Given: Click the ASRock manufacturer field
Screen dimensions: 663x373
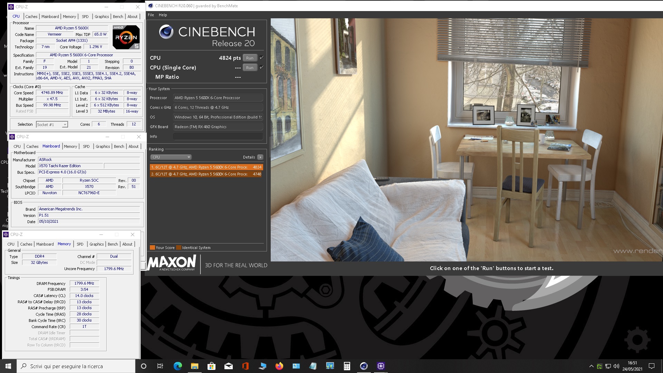Looking at the screenshot, I should [89, 160].
